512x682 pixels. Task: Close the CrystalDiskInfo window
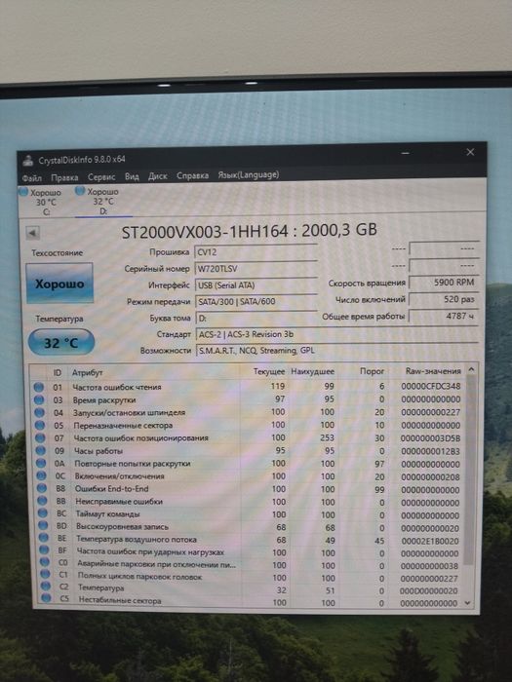(x=470, y=152)
